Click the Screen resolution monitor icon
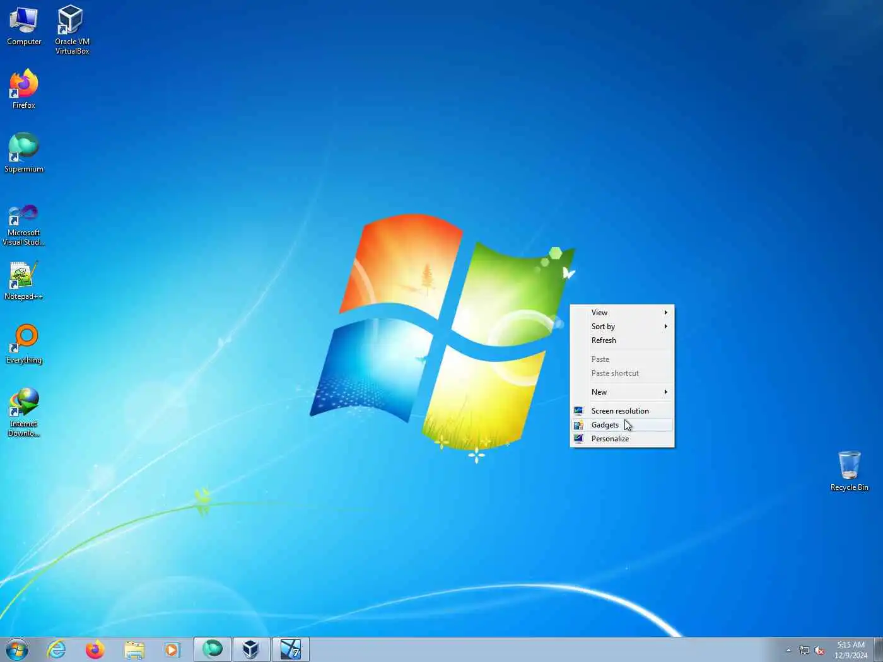Screen dimensions: 883x662 click(x=578, y=411)
